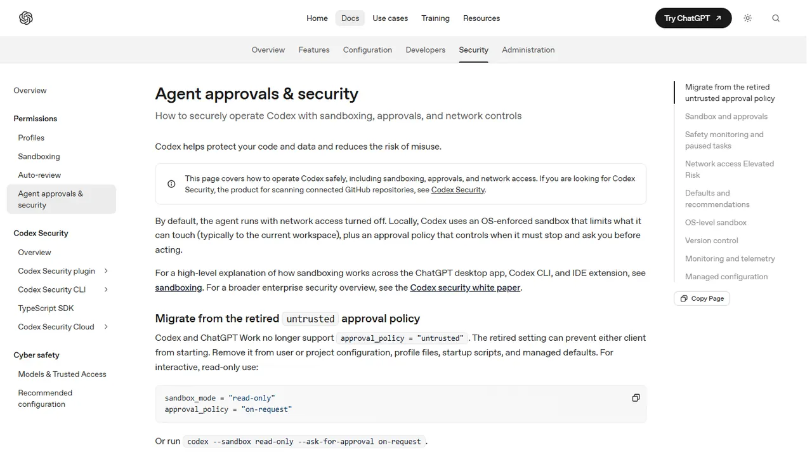Image resolution: width=812 pixels, height=457 pixels.
Task: Jump to Monitoring and telemetry section
Action: (x=730, y=259)
